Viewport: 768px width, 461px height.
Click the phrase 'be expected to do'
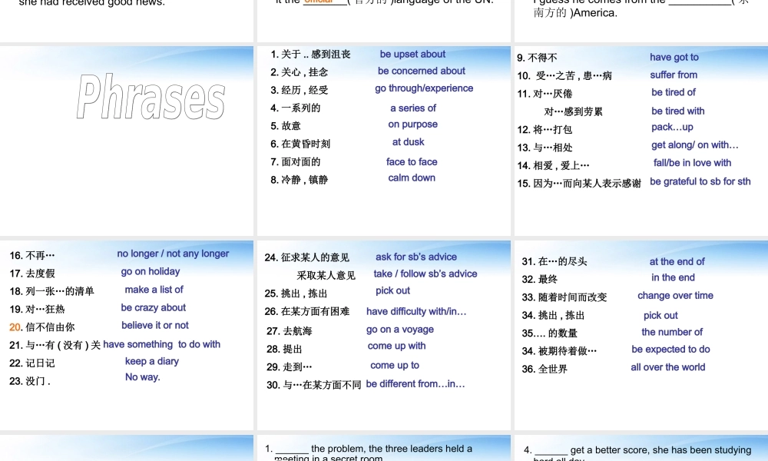click(x=670, y=350)
